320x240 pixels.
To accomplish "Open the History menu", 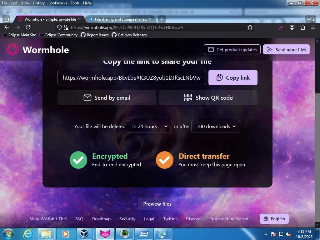I will coord(38,3).
